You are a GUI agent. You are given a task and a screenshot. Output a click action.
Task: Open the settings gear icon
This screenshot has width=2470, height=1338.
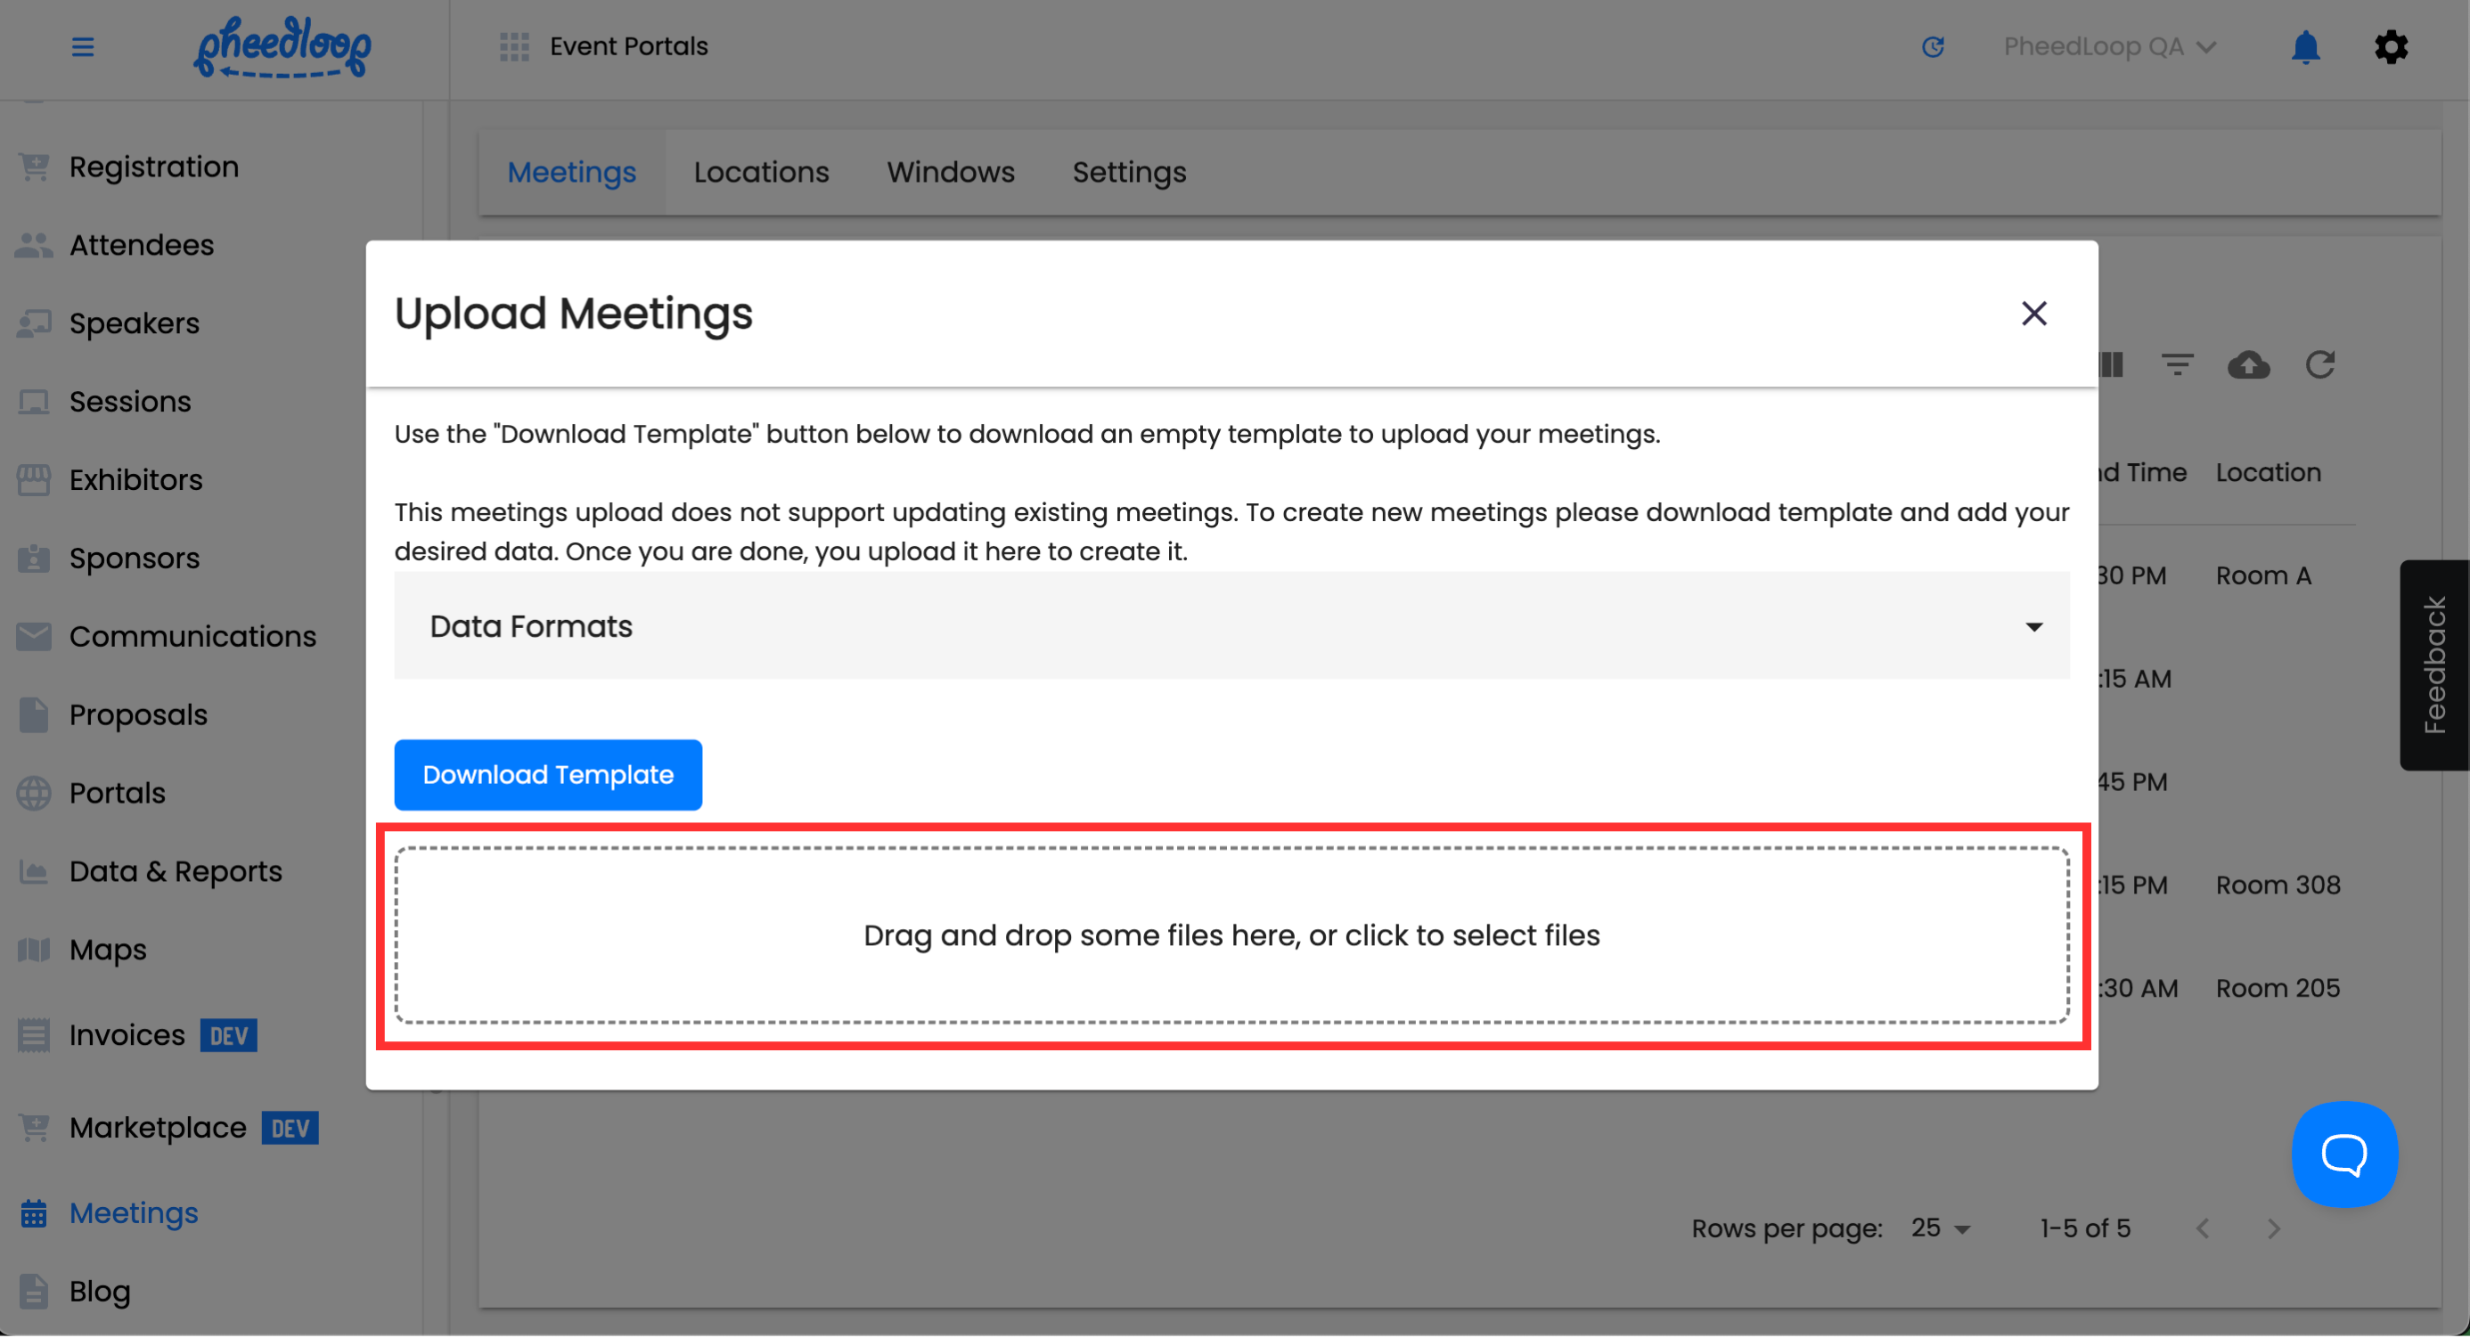pos(2391,46)
